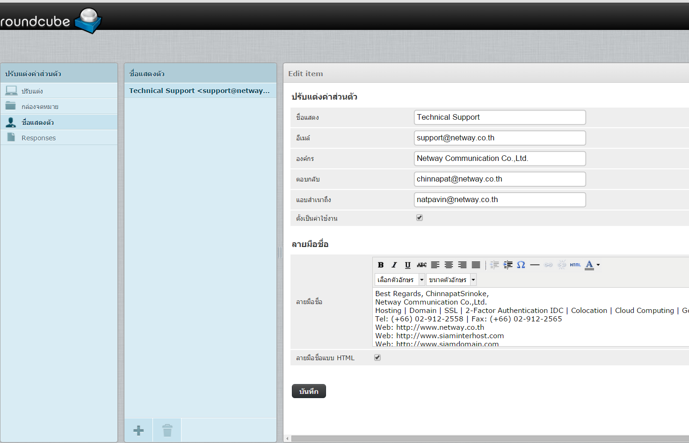Viewport: 689px width, 443px height.
Task: Open the Responses settings section
Action: (x=38, y=138)
